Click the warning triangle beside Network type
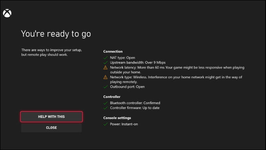This screenshot has height=150, width=266. coord(105,77)
